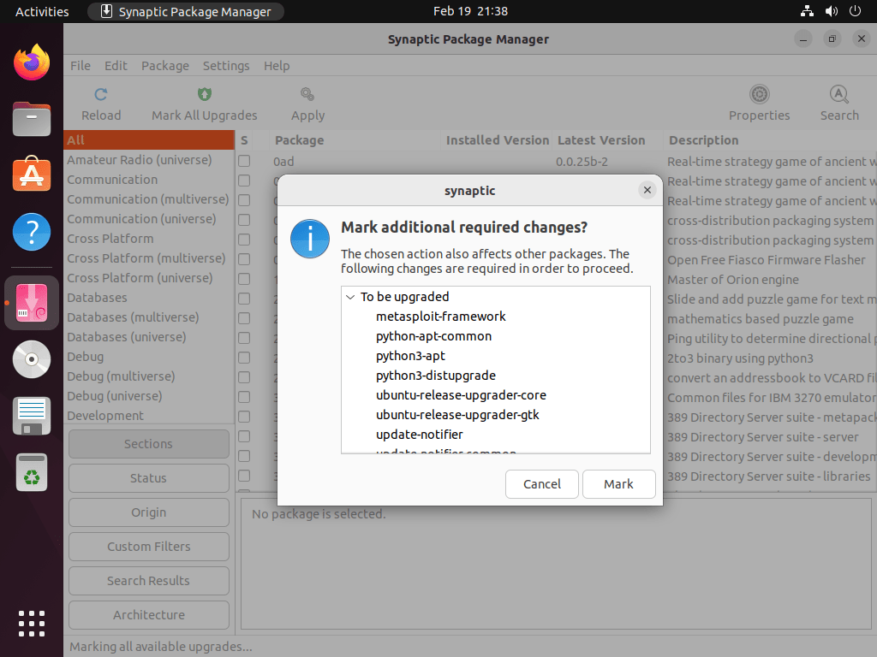Click the Search magnifier icon

tap(838, 94)
